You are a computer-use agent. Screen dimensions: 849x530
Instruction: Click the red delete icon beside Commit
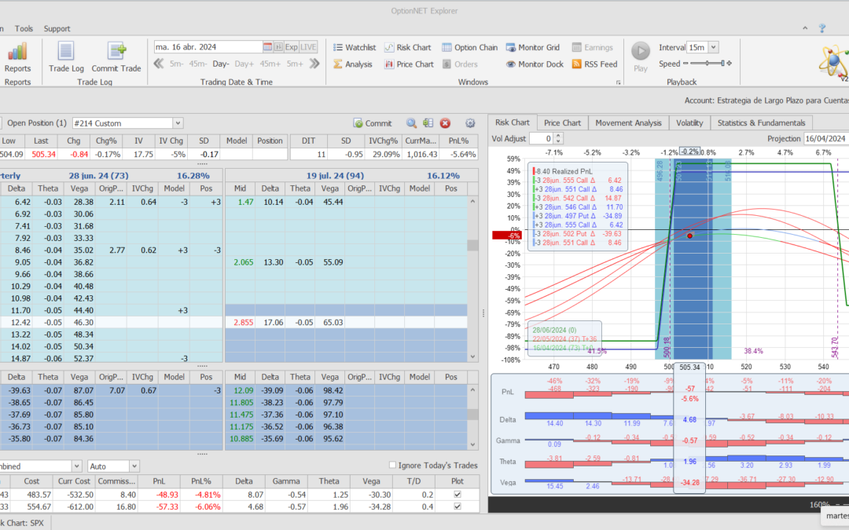[x=445, y=123]
